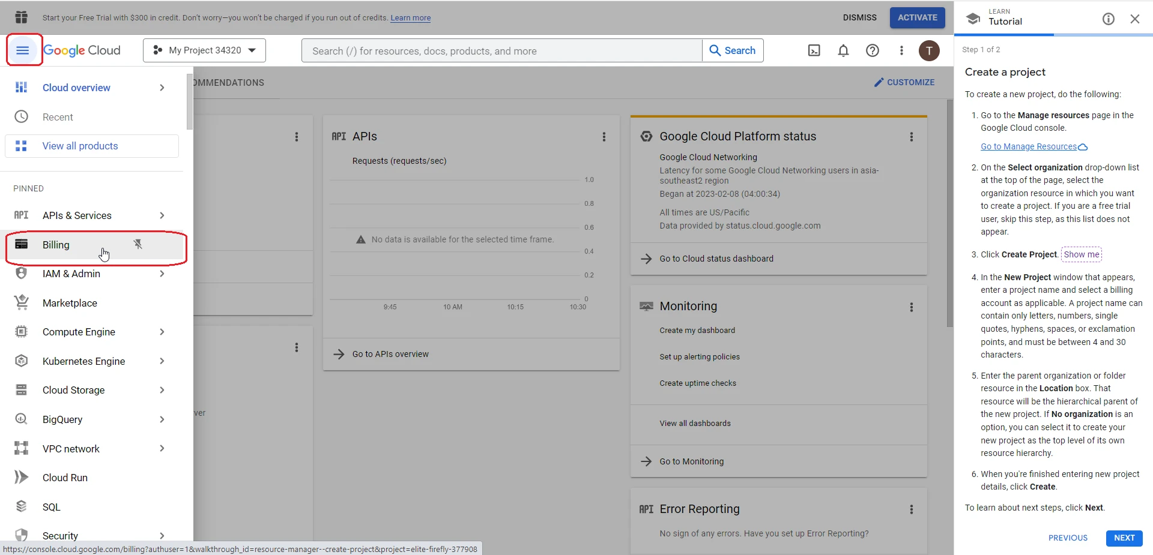This screenshot has height=555, width=1153.
Task: Activate Cloud Shell terminal icon
Action: tap(814, 50)
